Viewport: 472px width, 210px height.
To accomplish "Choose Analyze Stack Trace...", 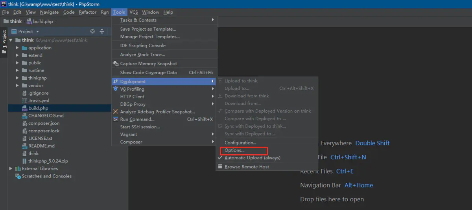I will [142, 55].
